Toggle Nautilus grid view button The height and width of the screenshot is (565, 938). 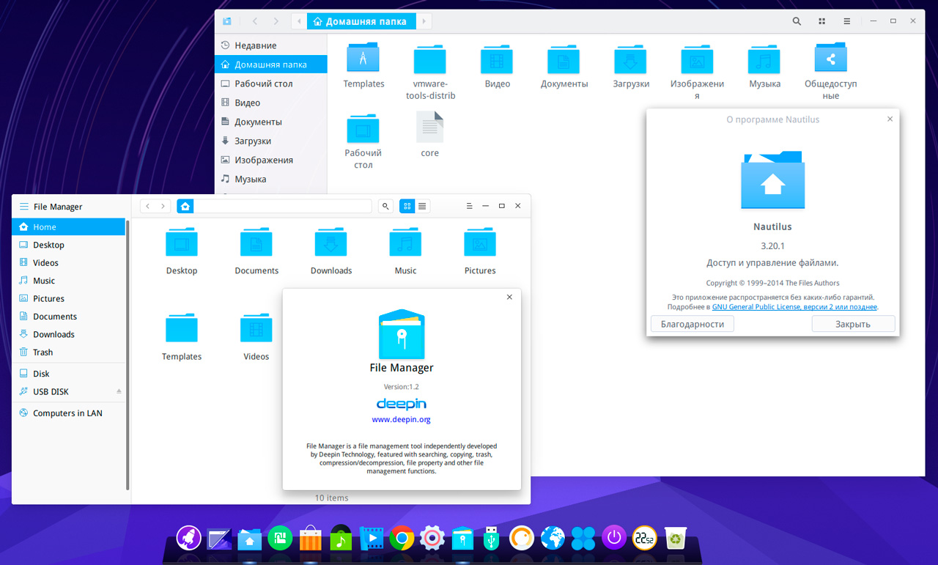click(821, 21)
